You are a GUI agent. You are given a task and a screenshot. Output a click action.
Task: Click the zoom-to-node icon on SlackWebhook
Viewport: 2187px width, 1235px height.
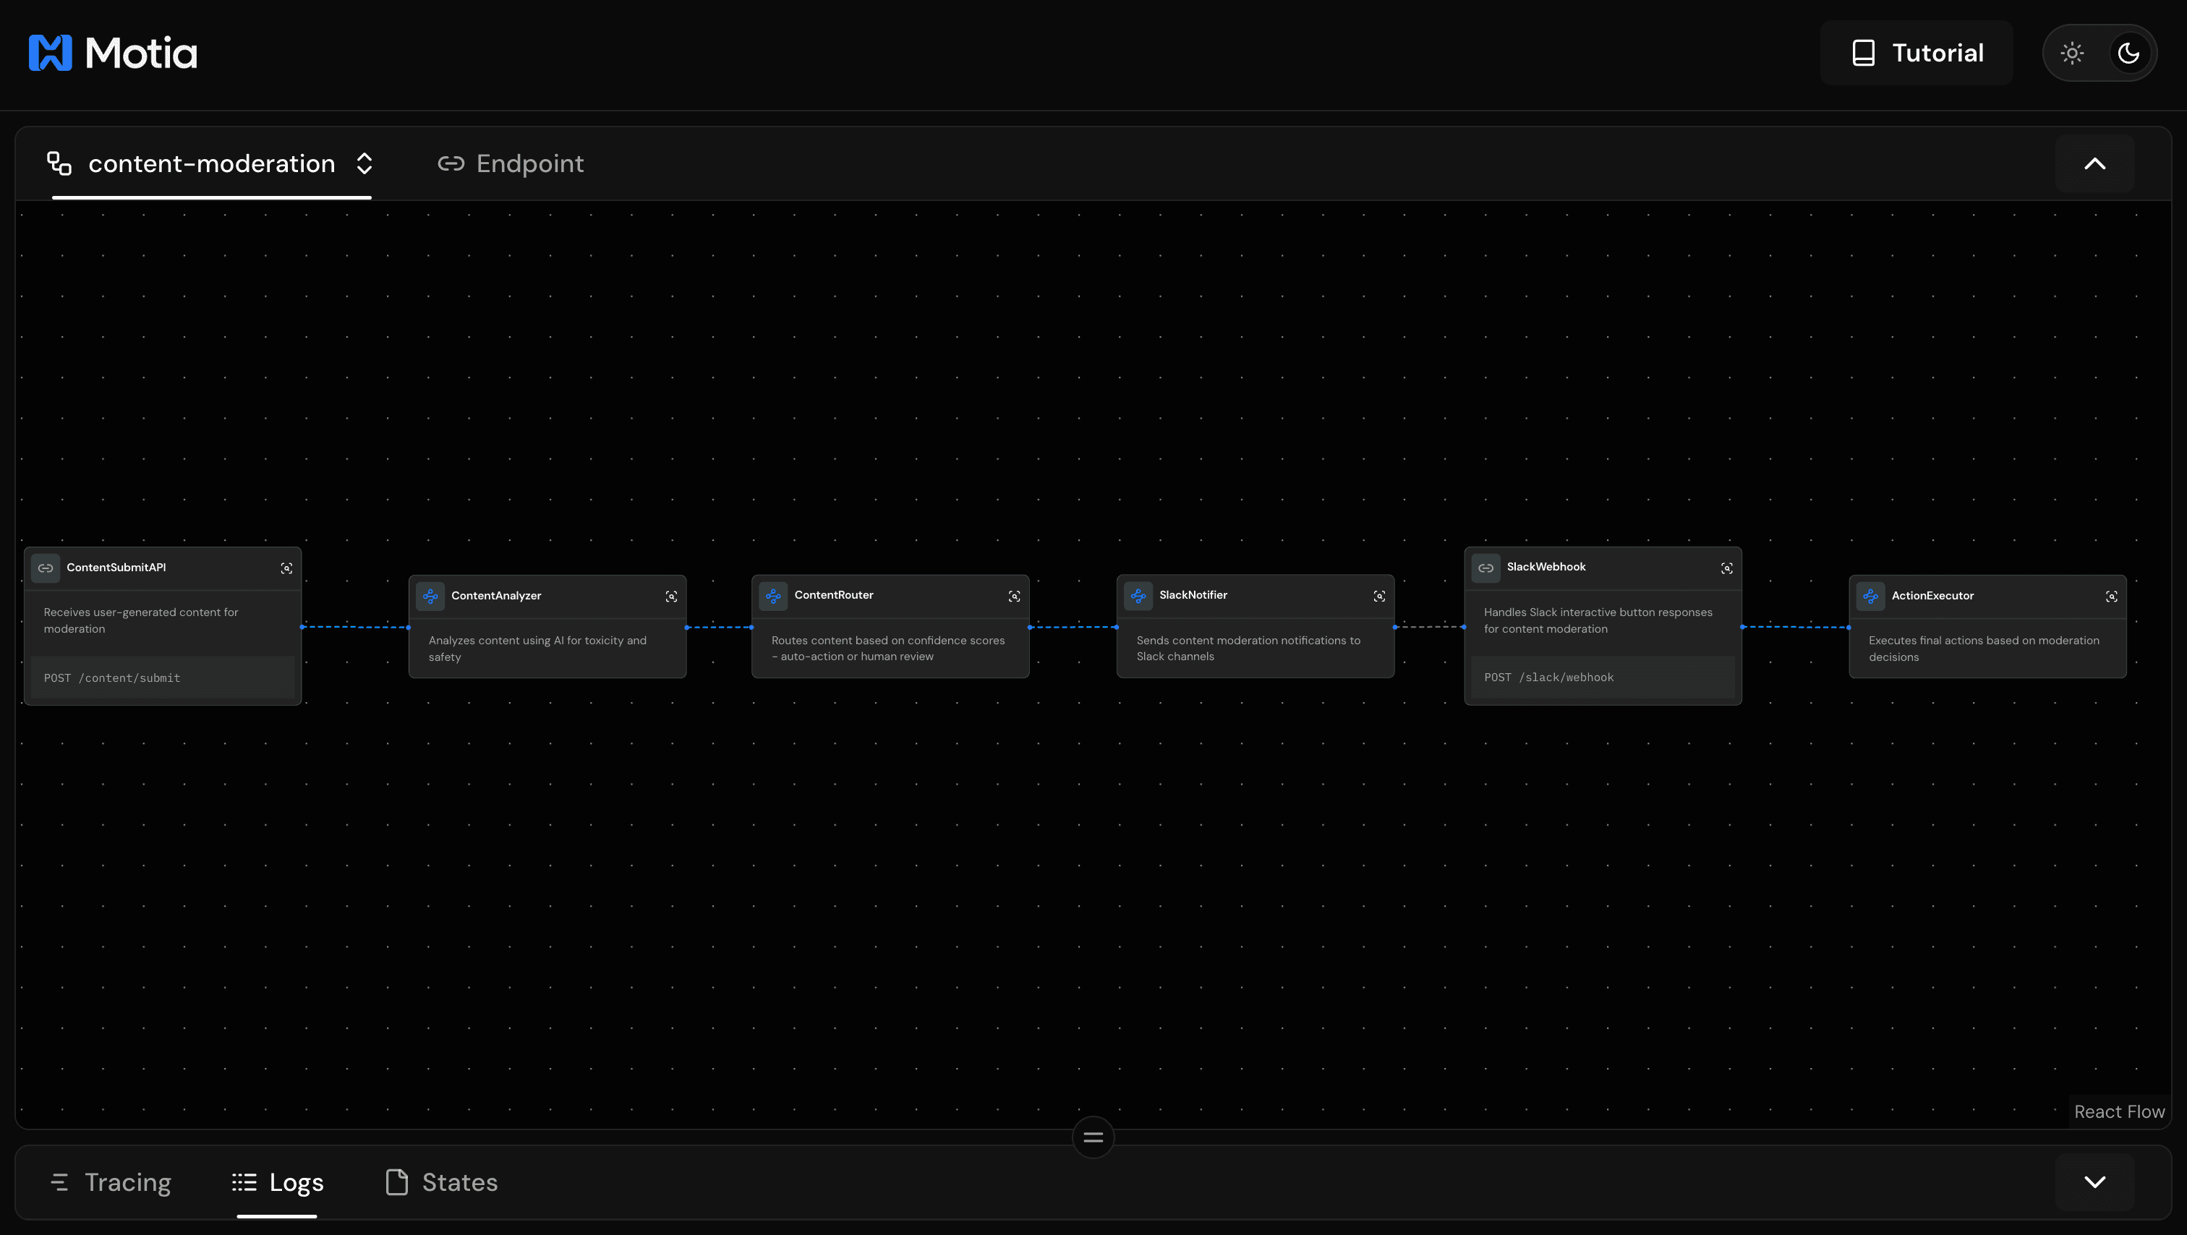pyautogui.click(x=1728, y=568)
